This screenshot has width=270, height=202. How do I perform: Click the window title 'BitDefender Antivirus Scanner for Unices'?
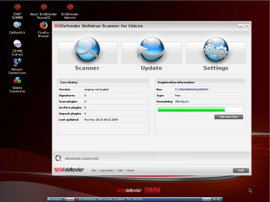[x=99, y=26]
